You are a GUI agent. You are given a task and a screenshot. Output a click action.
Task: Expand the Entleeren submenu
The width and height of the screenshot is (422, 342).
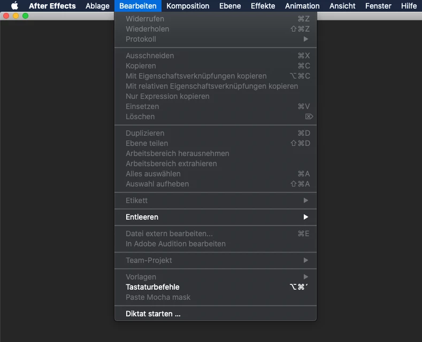(216, 217)
